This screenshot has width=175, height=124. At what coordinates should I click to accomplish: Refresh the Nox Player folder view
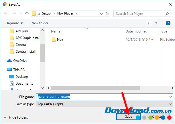(107, 14)
